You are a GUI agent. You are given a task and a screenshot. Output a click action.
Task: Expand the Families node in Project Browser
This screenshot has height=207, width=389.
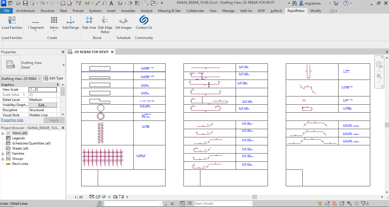pyautogui.click(x=3, y=154)
